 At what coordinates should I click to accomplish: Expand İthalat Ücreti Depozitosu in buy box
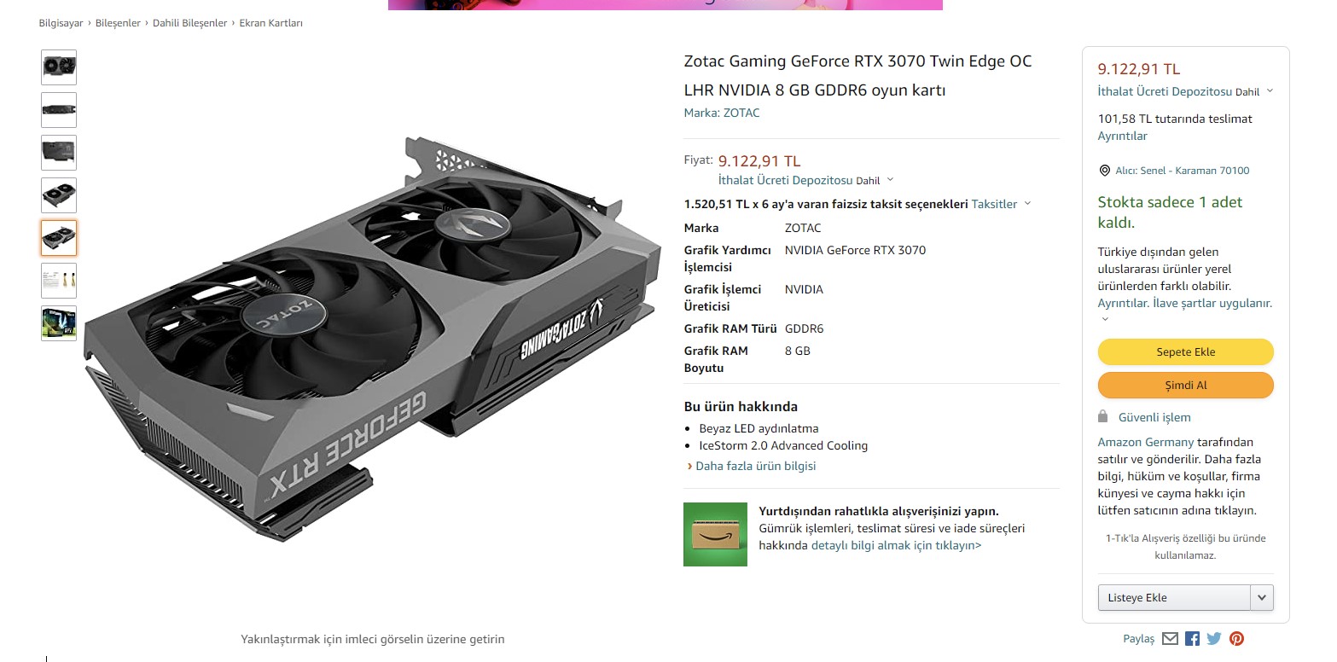coord(1185,91)
